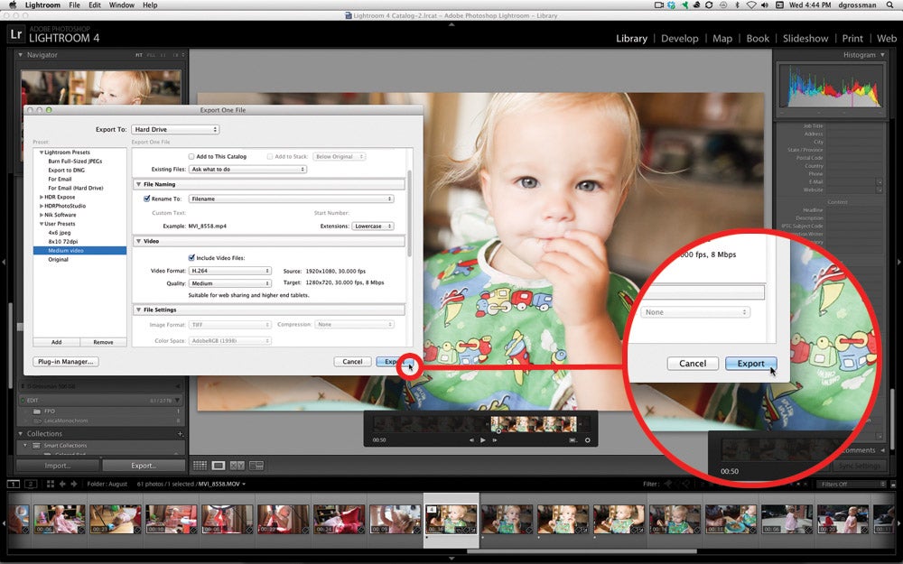This screenshot has width=903, height=564.
Task: Open the Bluetooth menu bar icon
Action: click(737, 5)
